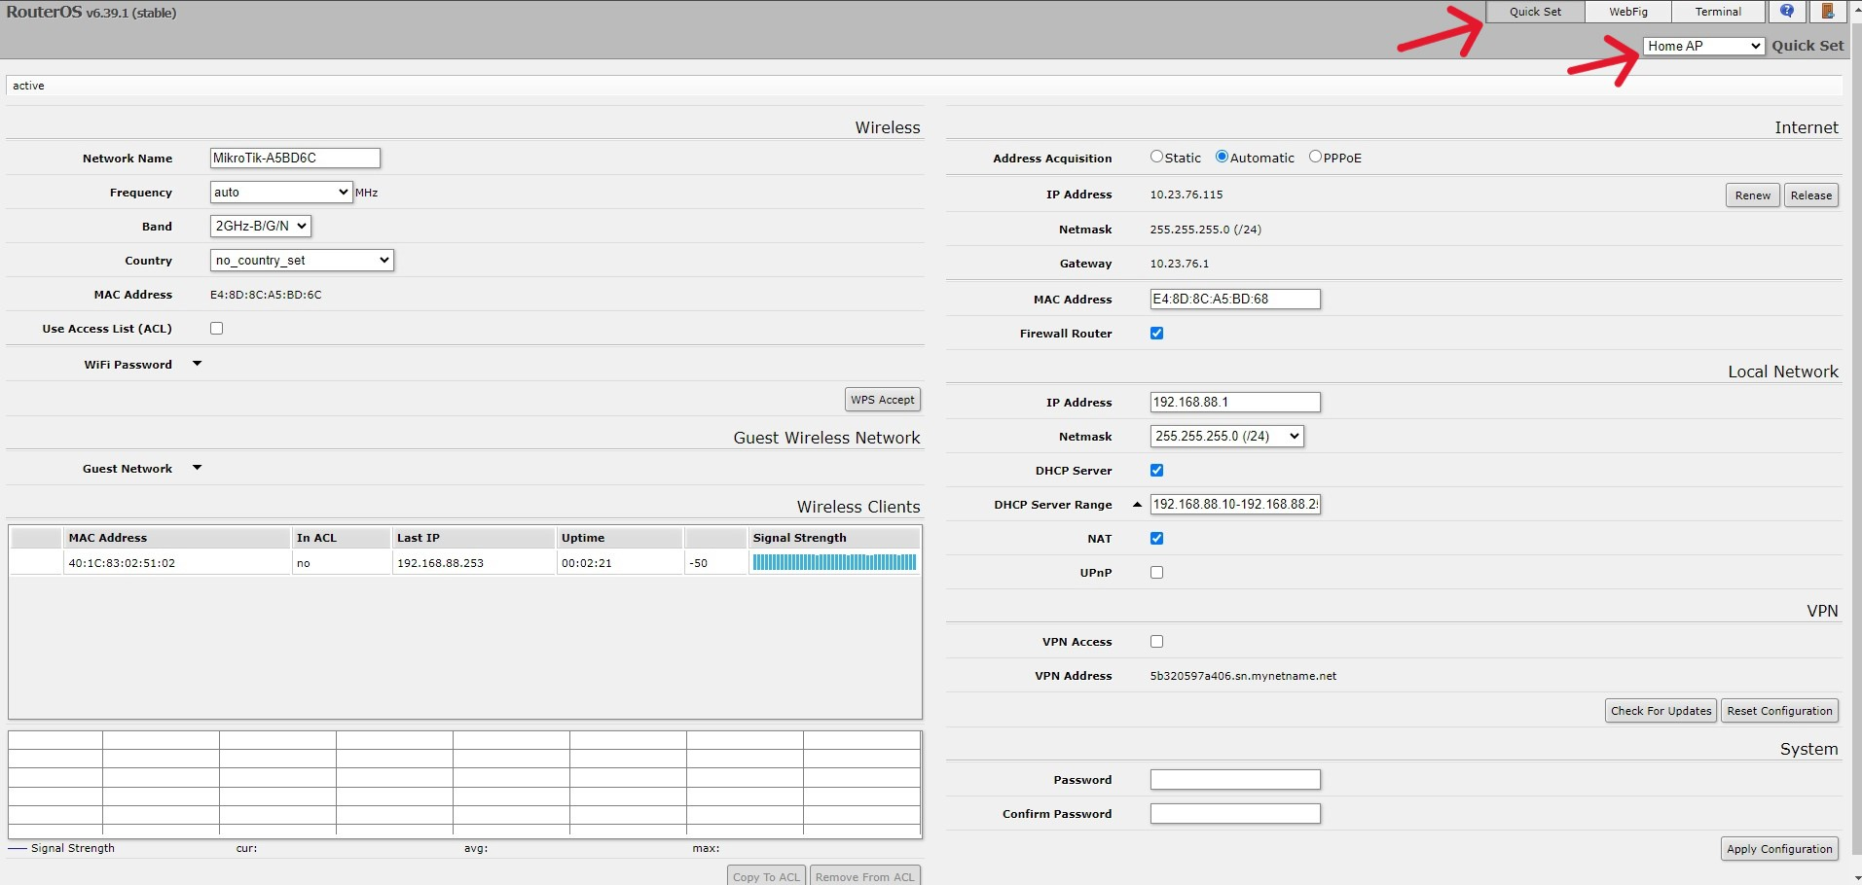Enable the UPnP checkbox
The image size is (1862, 885).
point(1156,573)
